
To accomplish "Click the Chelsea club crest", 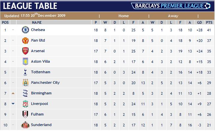I will coord(25,30).
